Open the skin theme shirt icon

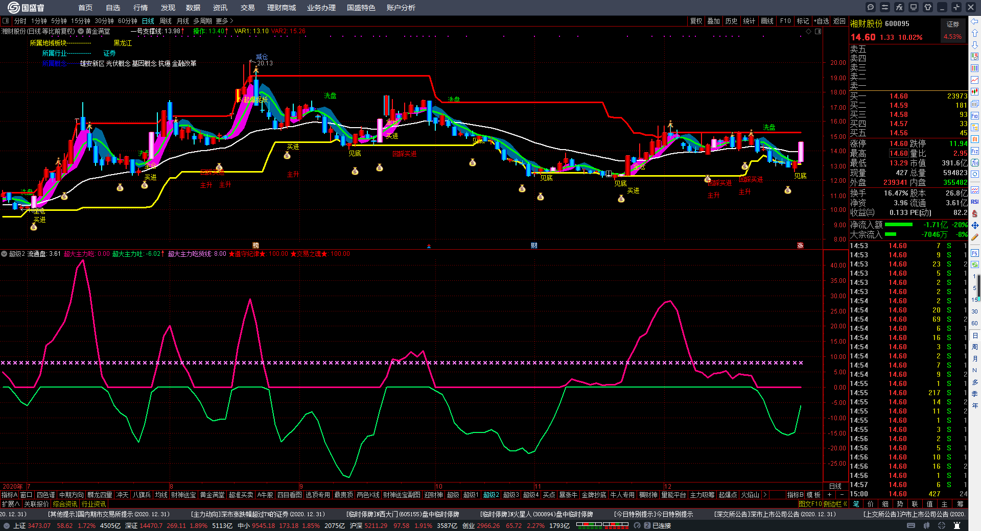(928, 7)
